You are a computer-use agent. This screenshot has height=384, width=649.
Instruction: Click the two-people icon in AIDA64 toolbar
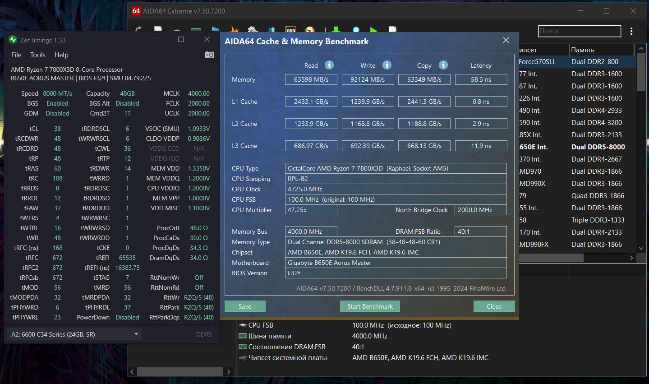coord(272,30)
